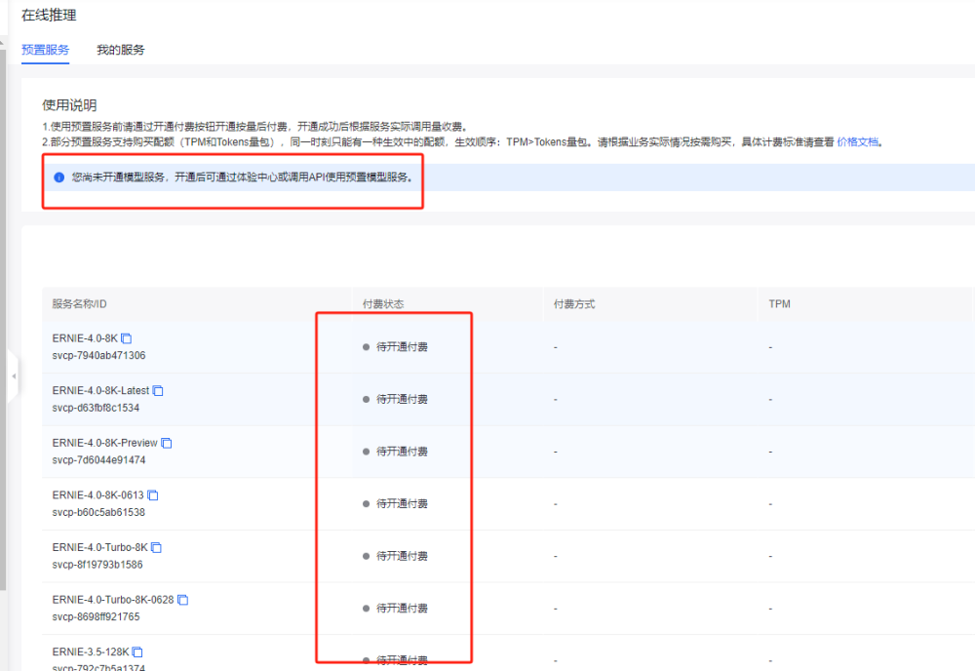Copy the ERNIE-4.0-8K-Preview service name

(x=167, y=443)
